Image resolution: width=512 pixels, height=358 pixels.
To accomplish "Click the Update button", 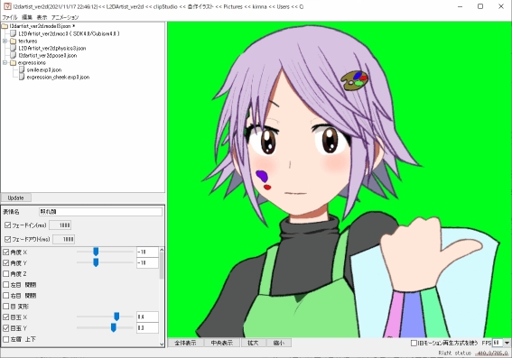I will [x=15, y=197].
